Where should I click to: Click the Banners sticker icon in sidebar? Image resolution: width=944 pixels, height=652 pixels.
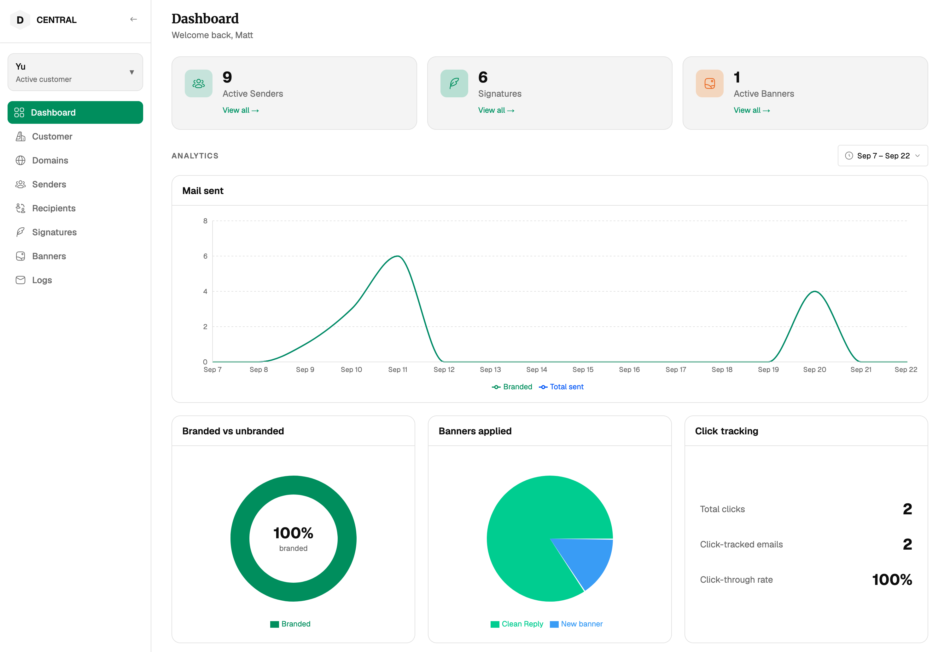[x=20, y=256]
